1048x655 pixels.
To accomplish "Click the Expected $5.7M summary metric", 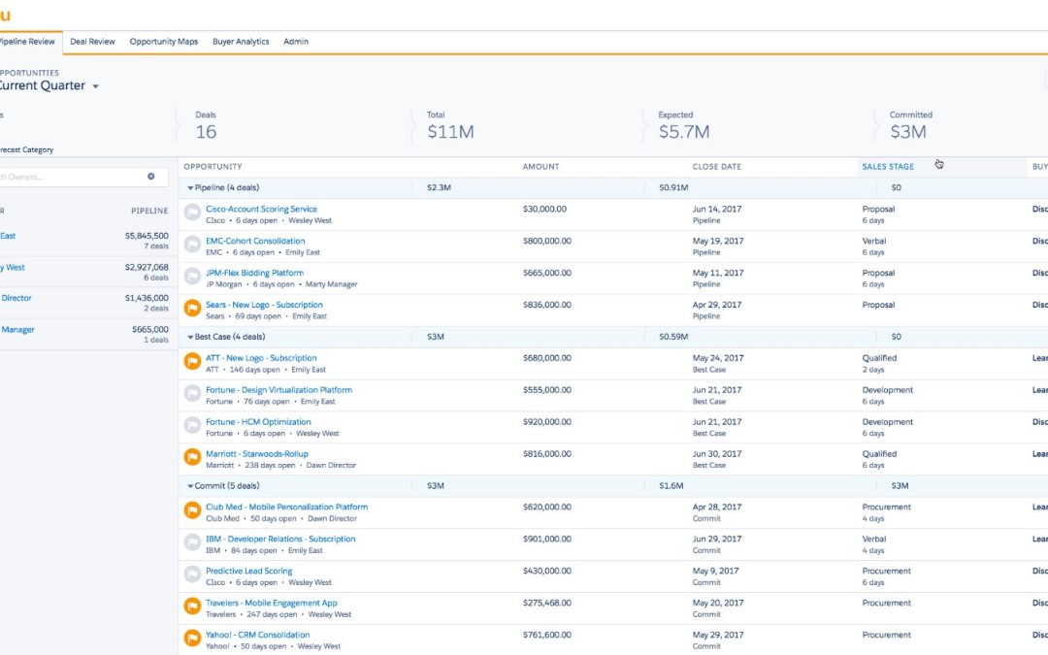I will (684, 125).
